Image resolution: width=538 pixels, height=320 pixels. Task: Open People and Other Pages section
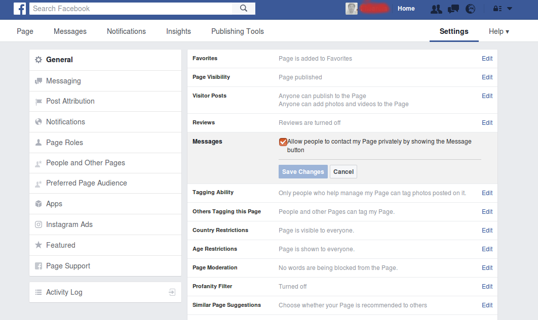(105, 163)
